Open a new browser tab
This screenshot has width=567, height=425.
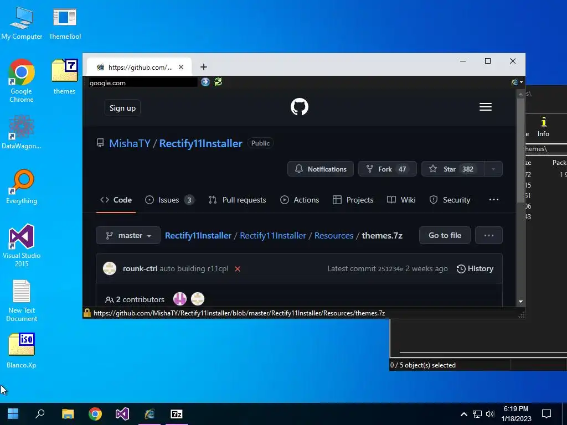click(x=204, y=67)
